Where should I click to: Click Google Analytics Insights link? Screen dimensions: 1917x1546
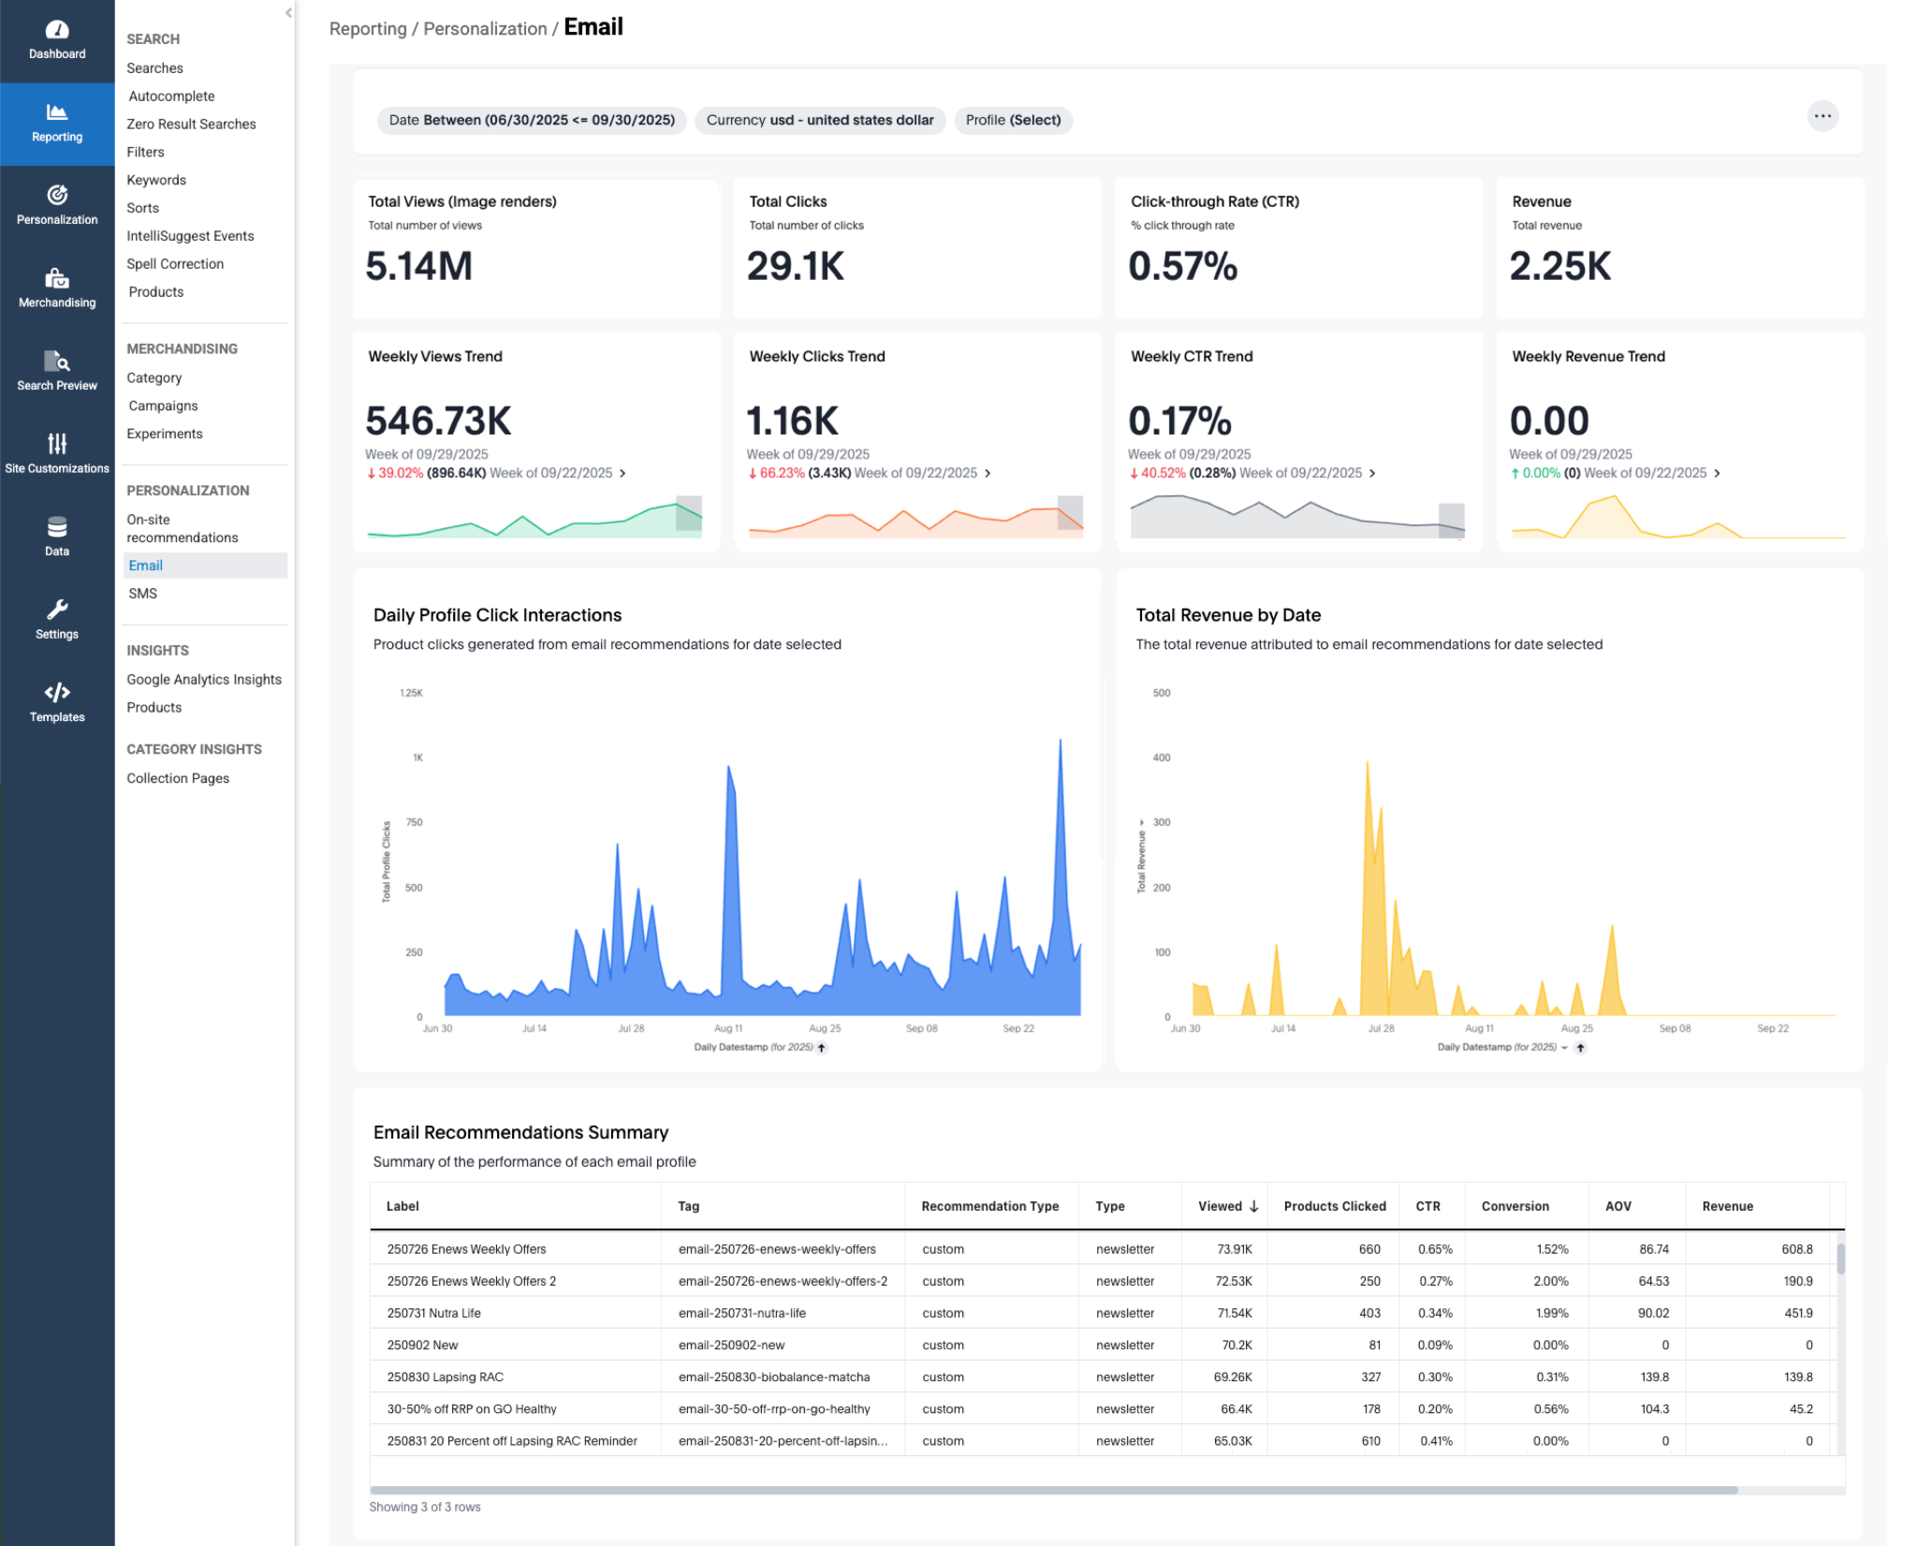(204, 680)
